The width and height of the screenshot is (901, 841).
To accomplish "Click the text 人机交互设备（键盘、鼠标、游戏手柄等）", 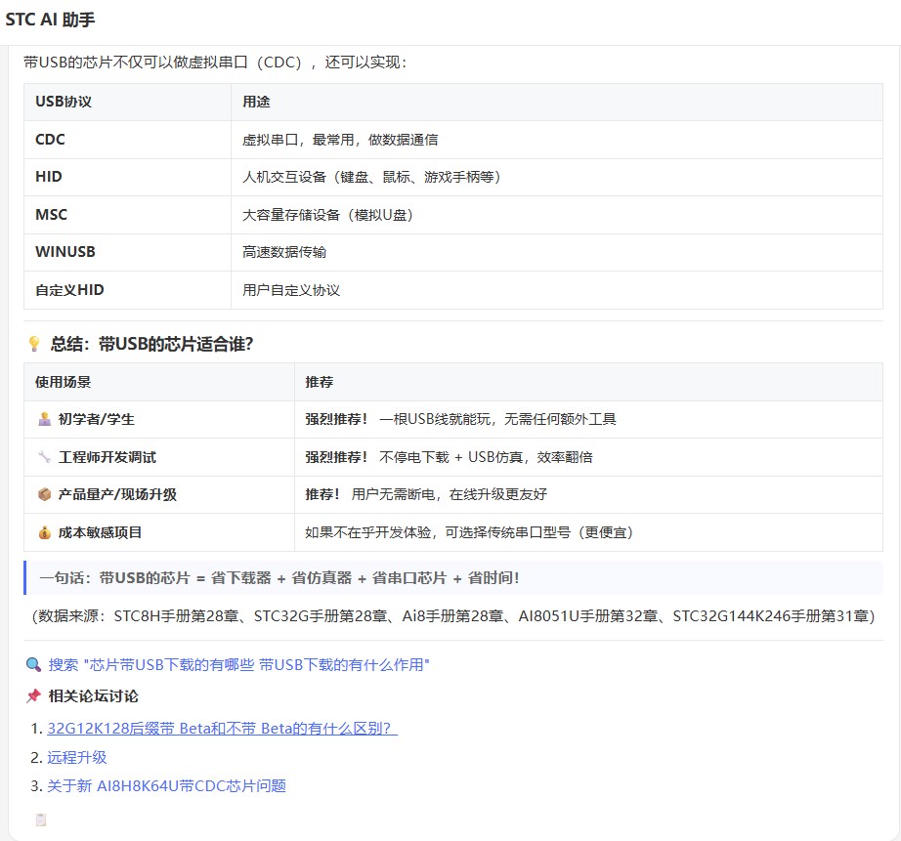I will point(371,177).
